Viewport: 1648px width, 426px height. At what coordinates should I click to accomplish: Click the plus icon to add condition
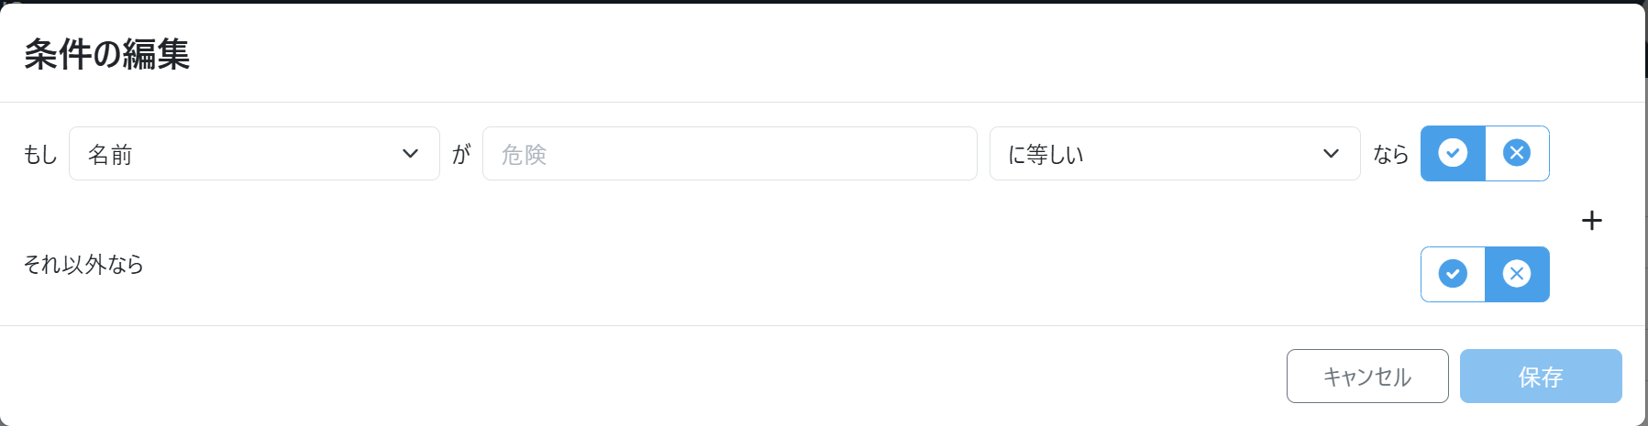1592,221
